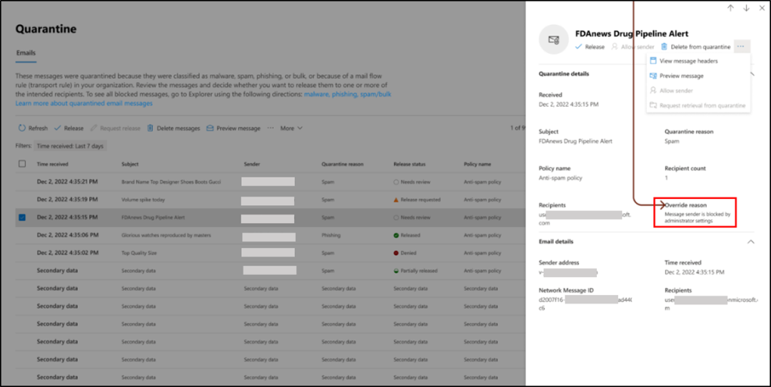Select the Top Quality Size subject
This screenshot has height=387, width=771.
pos(138,253)
